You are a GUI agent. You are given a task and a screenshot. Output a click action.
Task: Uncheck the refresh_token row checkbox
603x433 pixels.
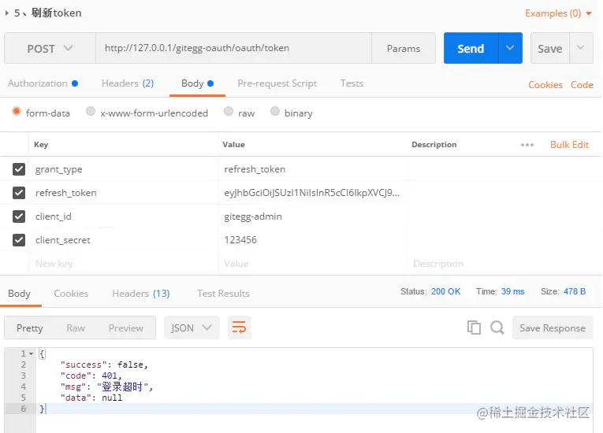coord(19,192)
